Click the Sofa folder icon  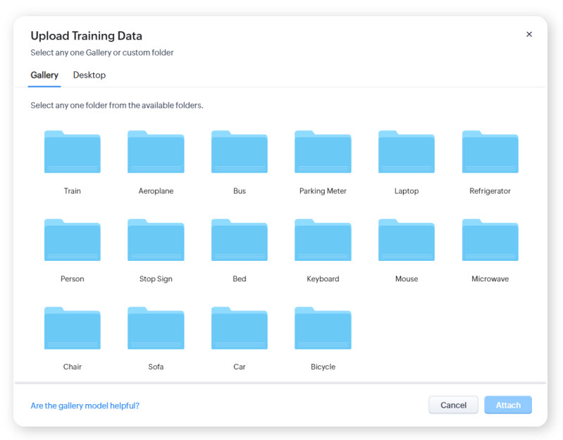pos(156,329)
